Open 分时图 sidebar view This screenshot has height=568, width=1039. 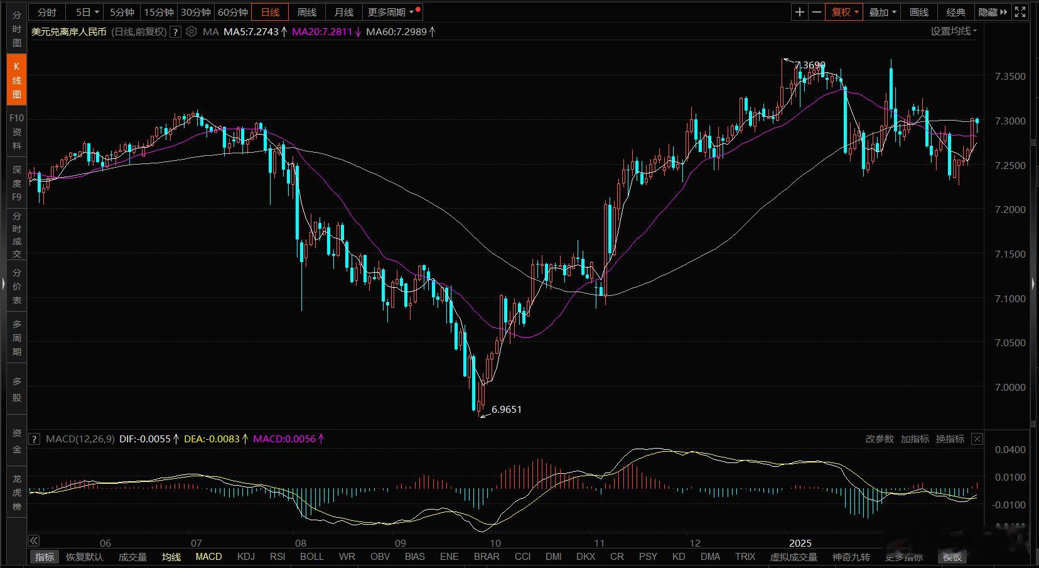[17, 29]
